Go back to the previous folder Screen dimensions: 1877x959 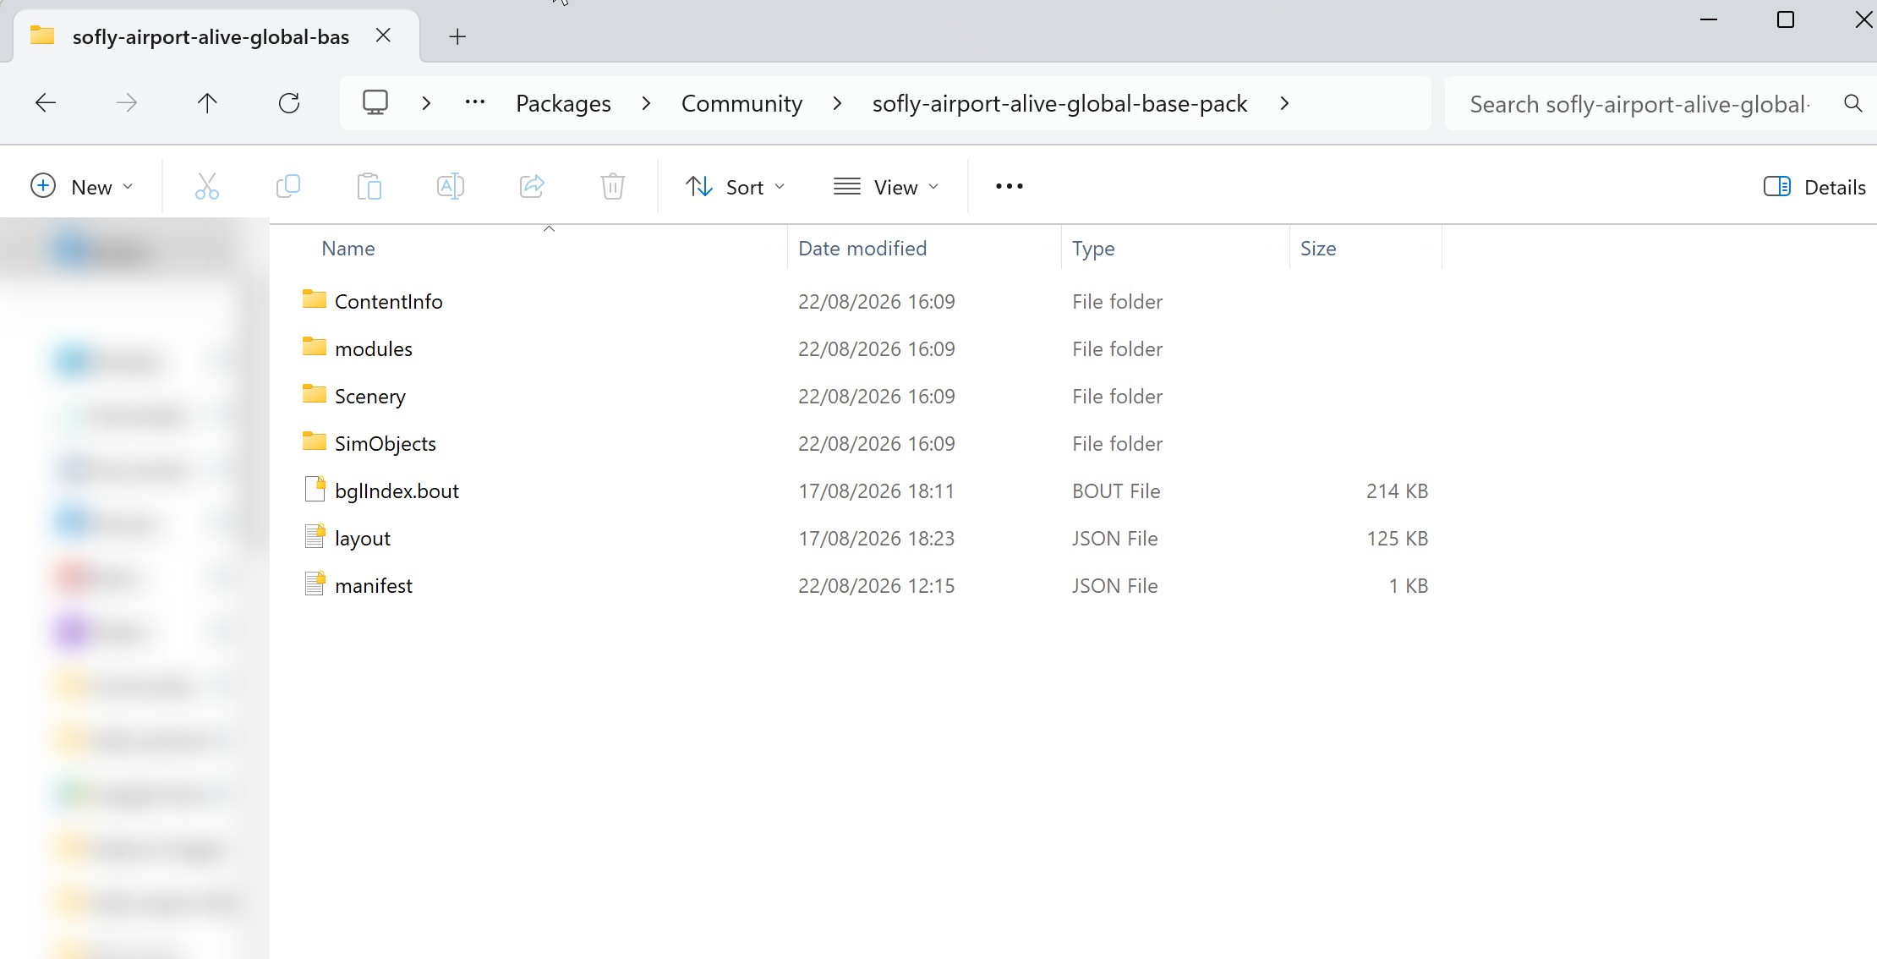click(46, 103)
